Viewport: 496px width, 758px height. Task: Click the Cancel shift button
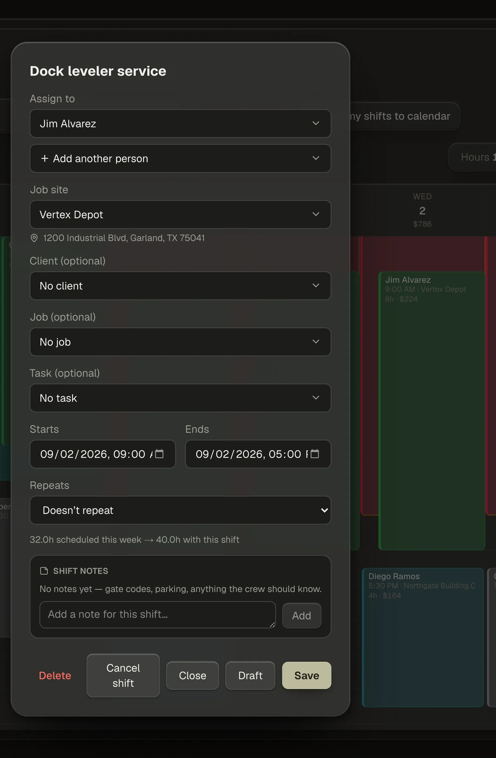123,675
